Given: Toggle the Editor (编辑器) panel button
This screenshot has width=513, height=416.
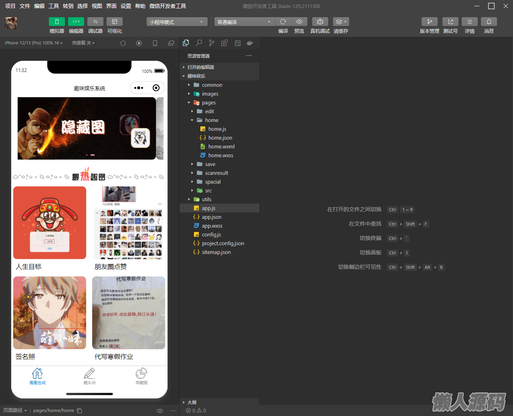Looking at the screenshot, I should click(76, 22).
